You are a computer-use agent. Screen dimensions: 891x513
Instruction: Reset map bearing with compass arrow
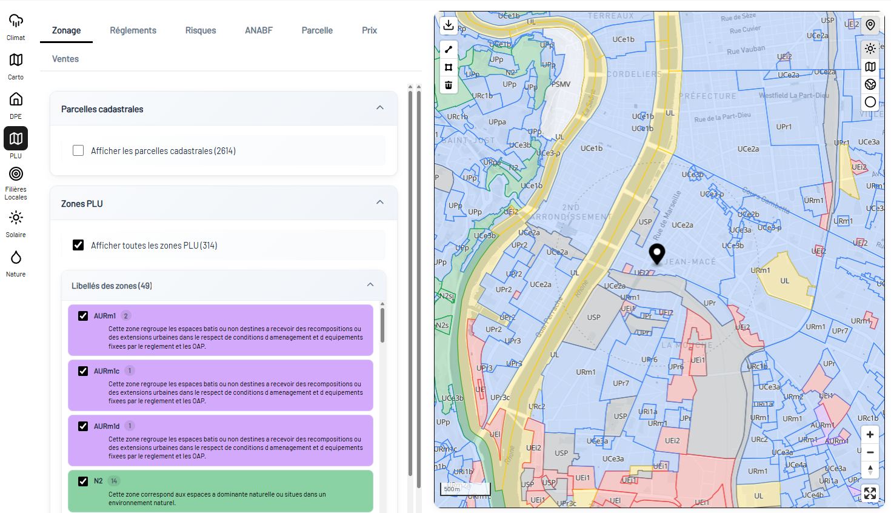870,470
